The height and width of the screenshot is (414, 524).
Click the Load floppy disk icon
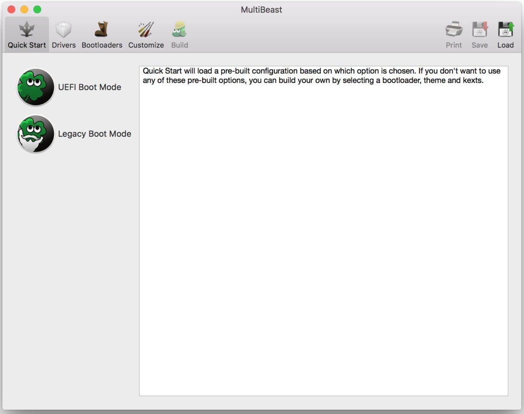505,30
